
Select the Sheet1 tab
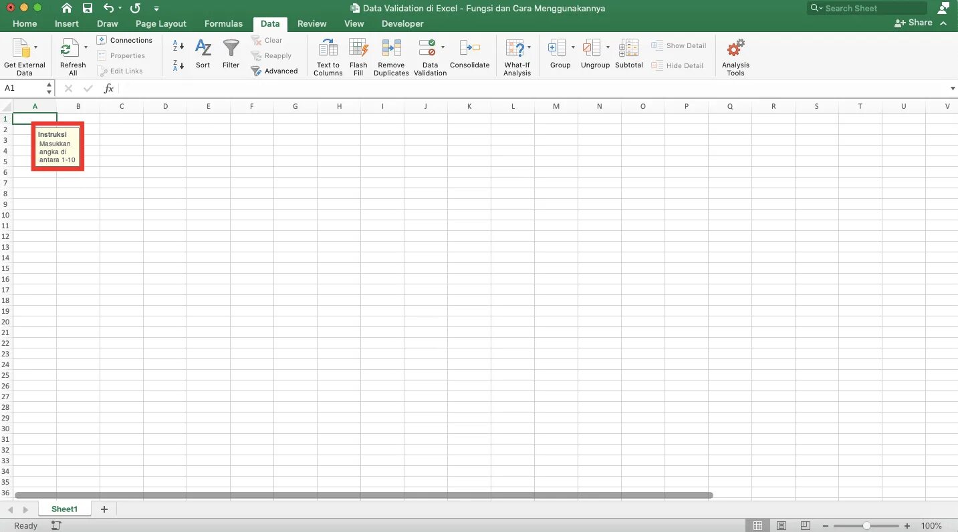click(x=65, y=509)
